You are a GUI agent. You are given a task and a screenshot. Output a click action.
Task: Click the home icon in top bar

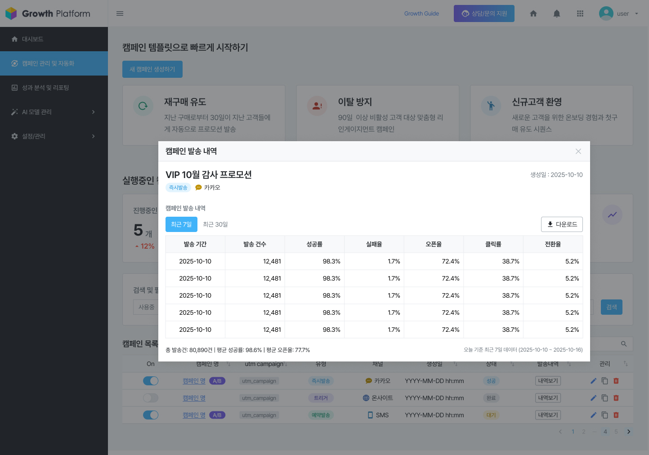point(533,13)
